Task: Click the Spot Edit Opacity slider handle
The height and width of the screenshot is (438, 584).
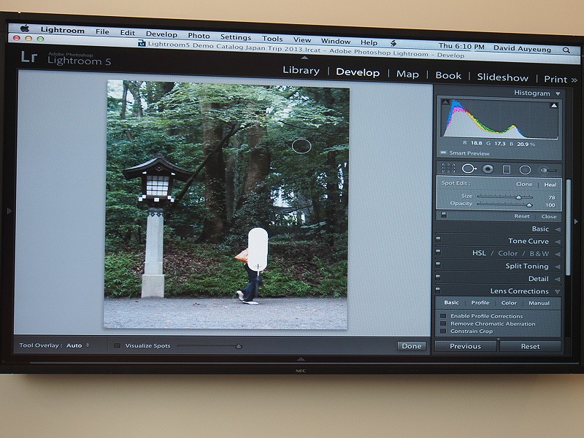Action: tap(529, 204)
